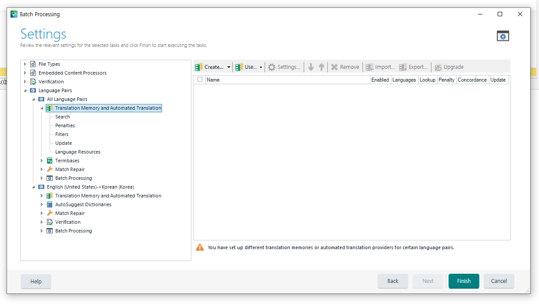Viewport: 539px width, 304px height.
Task: Open the Use dropdown arrow
Action: tap(261, 67)
